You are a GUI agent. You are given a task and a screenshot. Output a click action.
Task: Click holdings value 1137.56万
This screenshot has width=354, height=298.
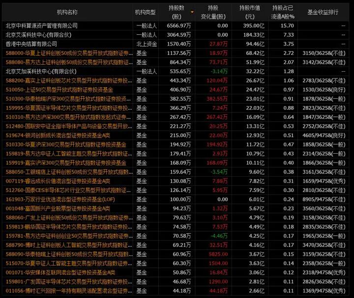coord(179,53)
